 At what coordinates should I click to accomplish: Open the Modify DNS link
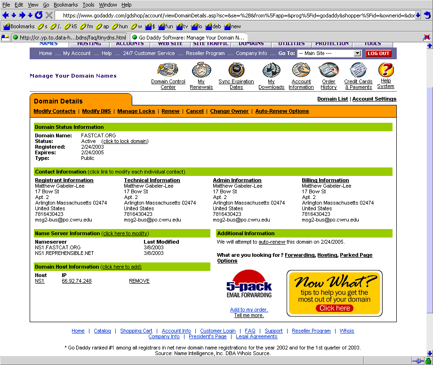96,111
